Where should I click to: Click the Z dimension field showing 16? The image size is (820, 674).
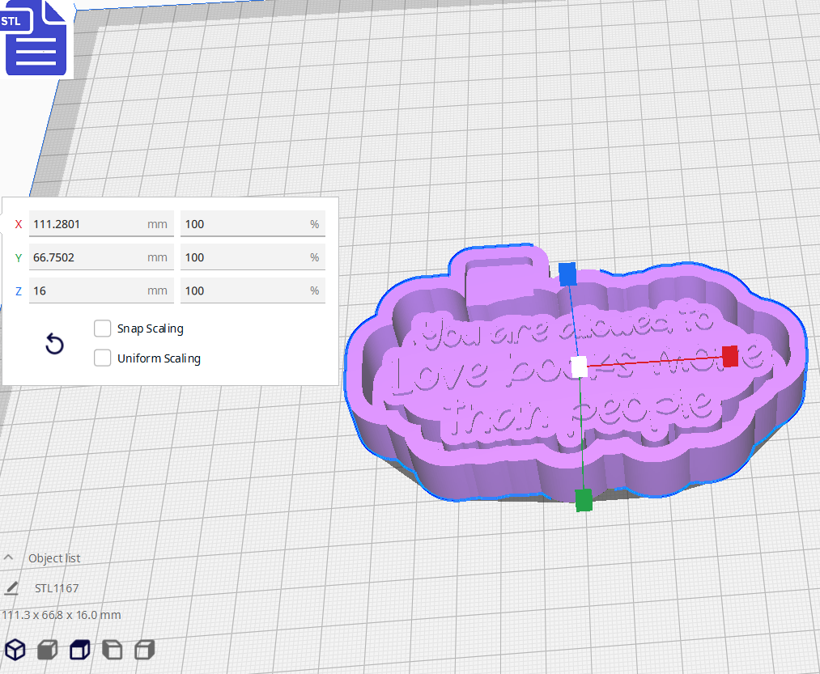(100, 290)
